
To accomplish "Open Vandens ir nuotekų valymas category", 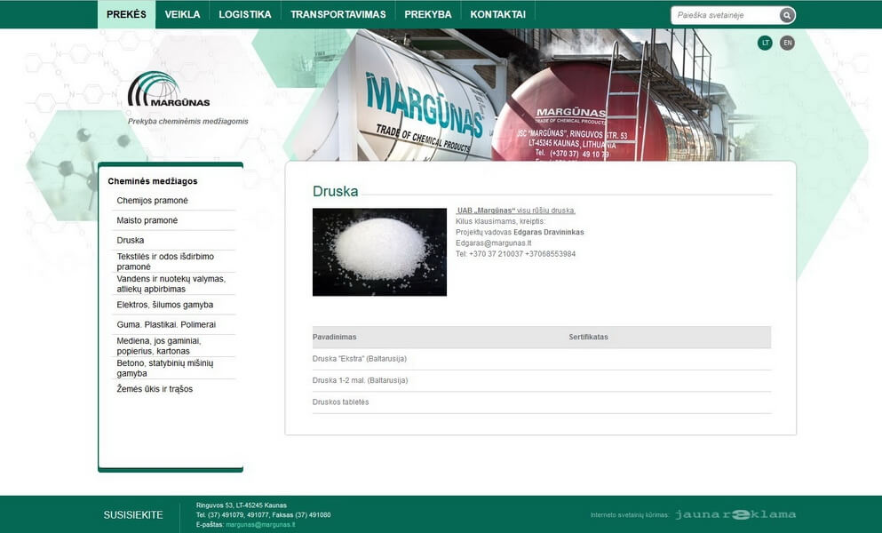I will click(173, 283).
